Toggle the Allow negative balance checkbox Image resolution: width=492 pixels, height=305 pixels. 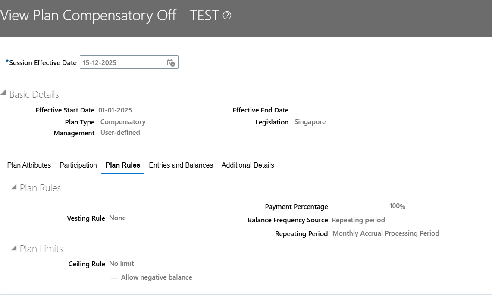pyautogui.click(x=114, y=278)
